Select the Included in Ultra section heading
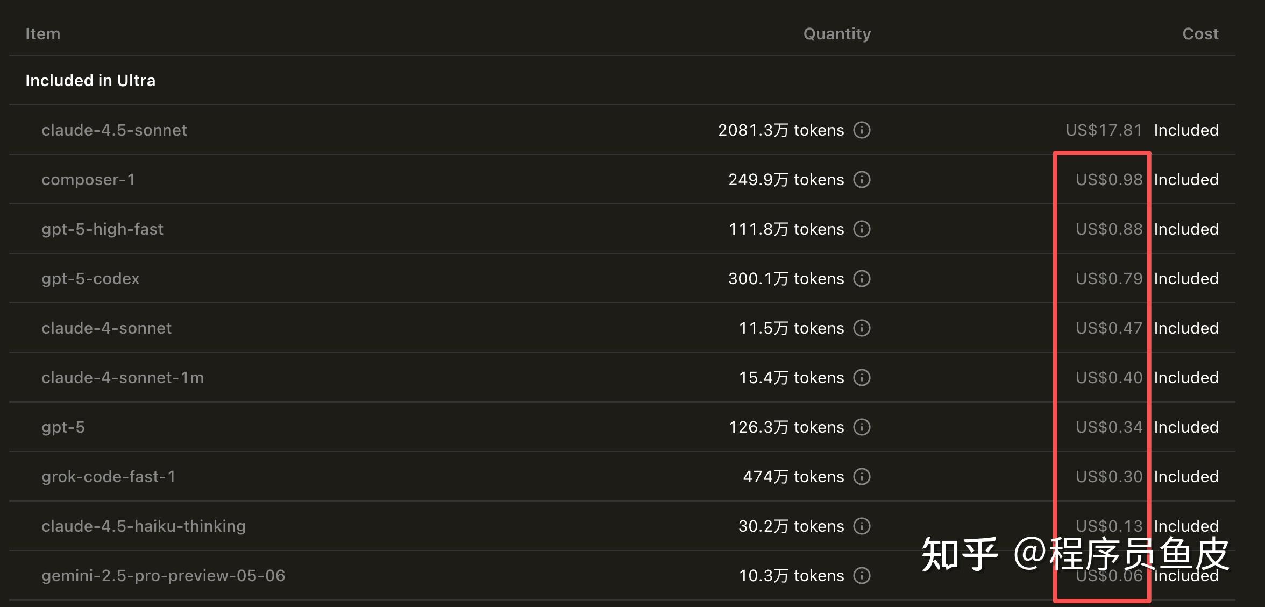Viewport: 1265px width, 607px height. click(x=90, y=81)
